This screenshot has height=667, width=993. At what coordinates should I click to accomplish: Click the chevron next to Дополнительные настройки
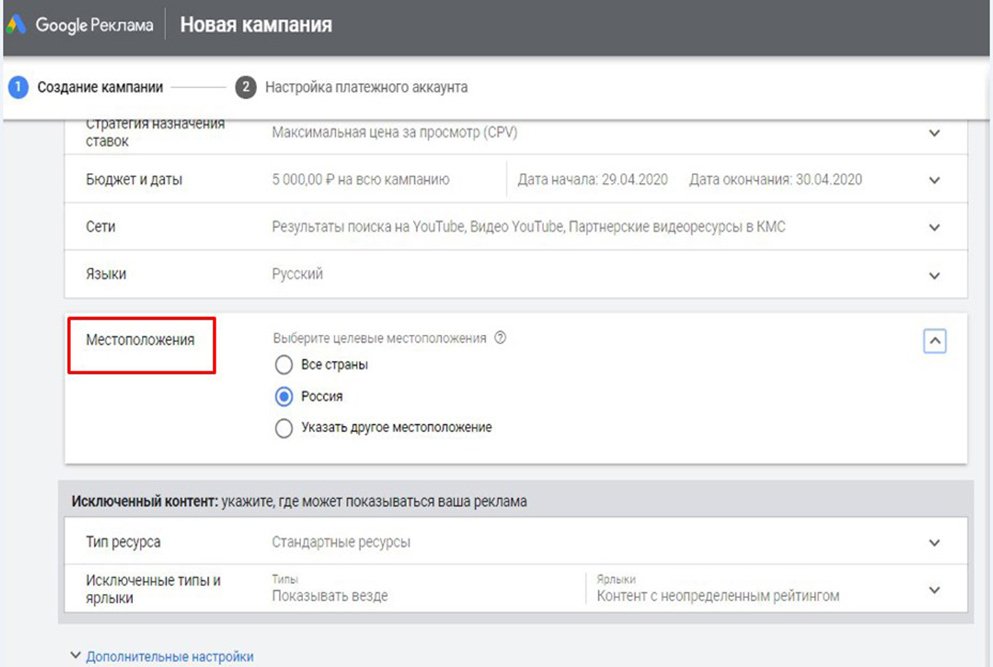(76, 655)
